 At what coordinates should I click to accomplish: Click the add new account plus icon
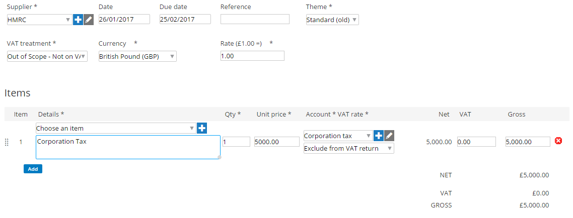click(379, 136)
